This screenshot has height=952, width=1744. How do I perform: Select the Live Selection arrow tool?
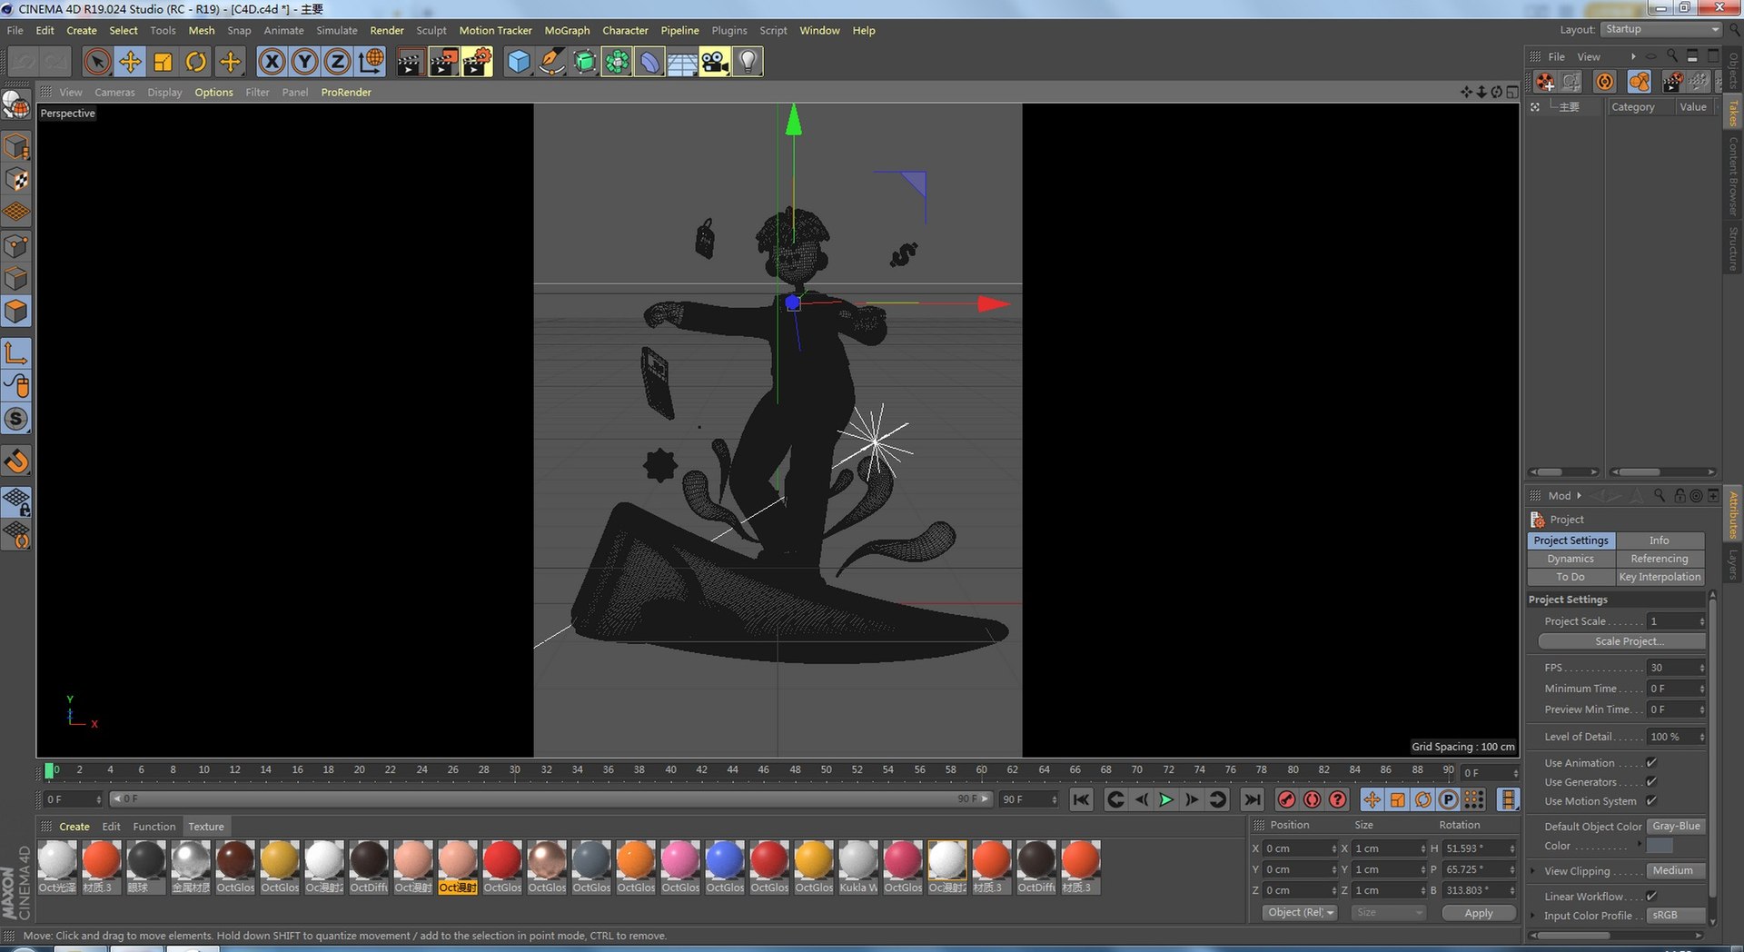(x=97, y=62)
